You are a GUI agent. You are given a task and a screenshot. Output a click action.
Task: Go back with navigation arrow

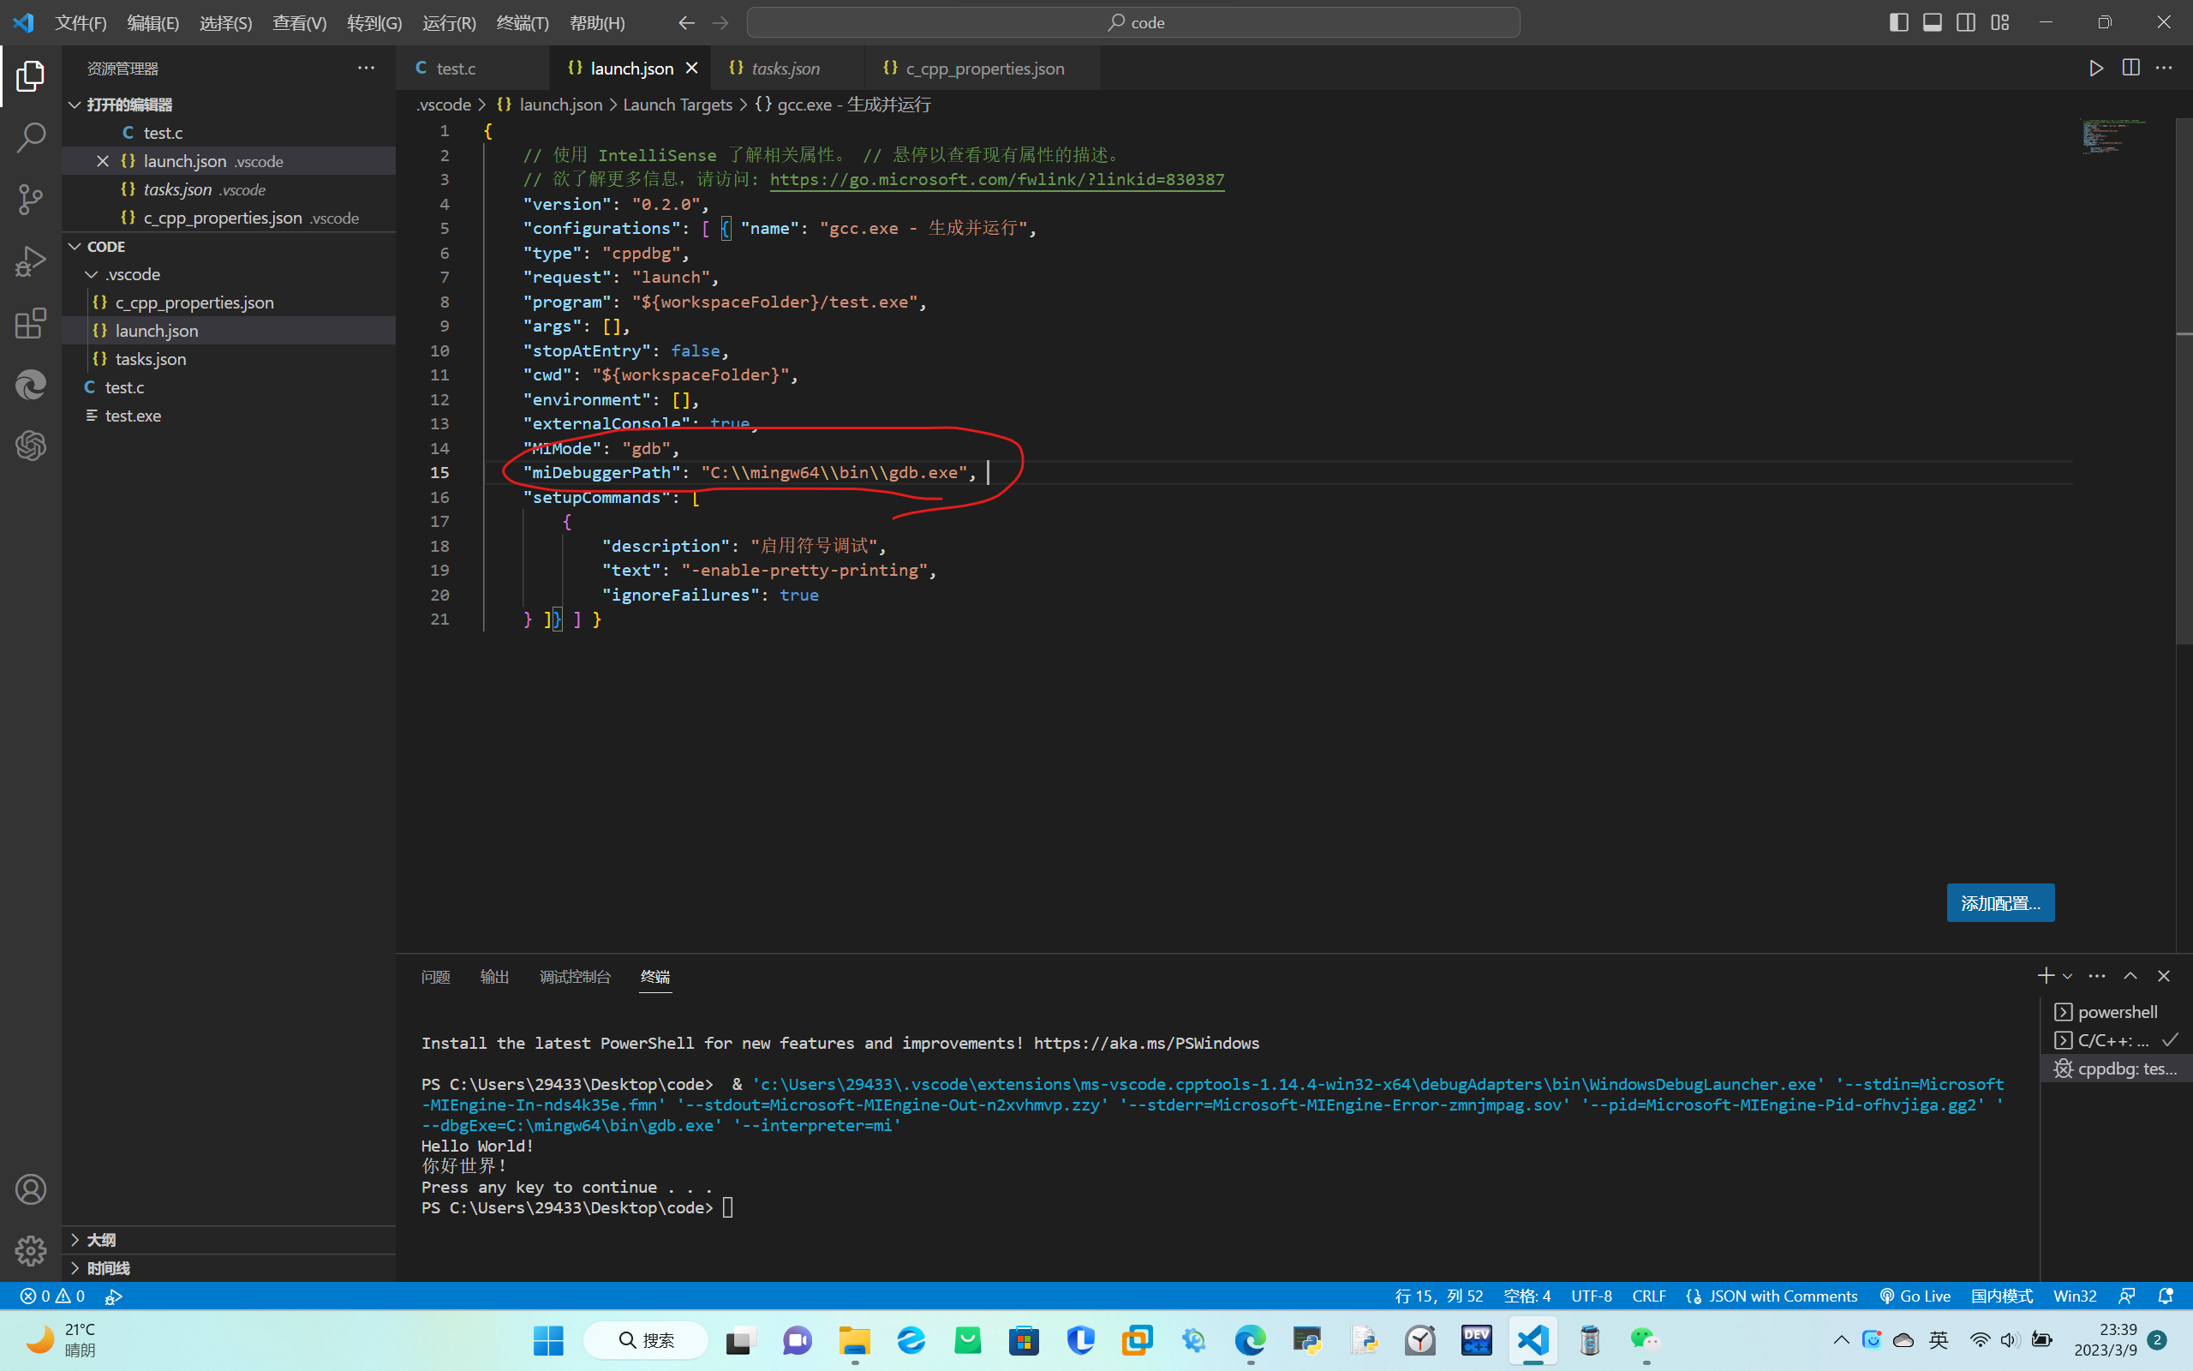[687, 22]
